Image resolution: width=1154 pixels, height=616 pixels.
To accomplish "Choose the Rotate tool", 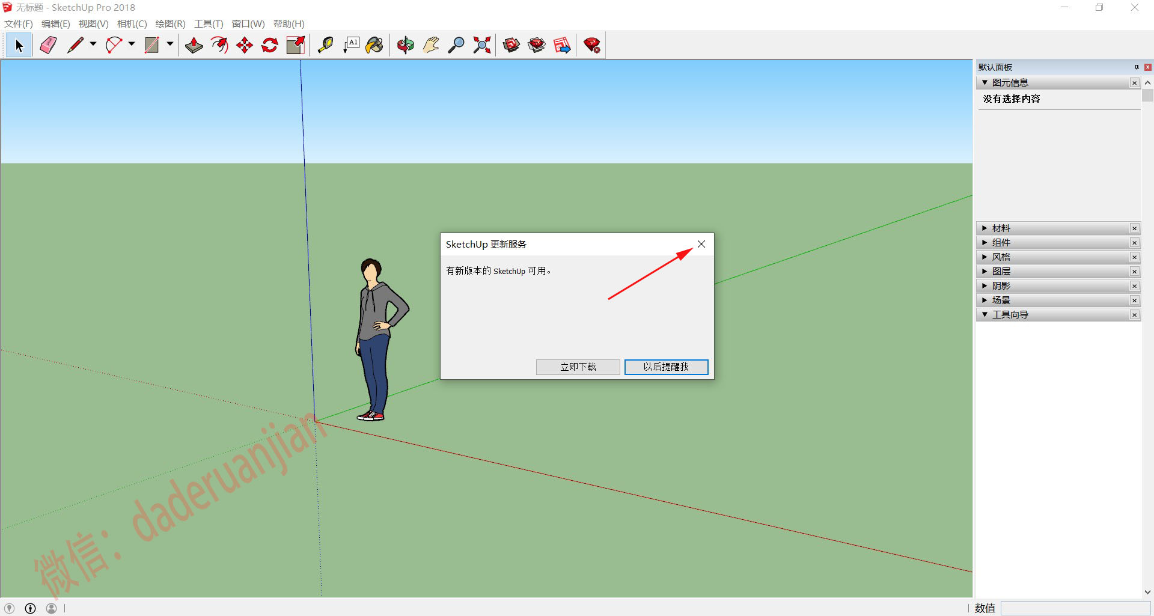I will pyautogui.click(x=270, y=45).
